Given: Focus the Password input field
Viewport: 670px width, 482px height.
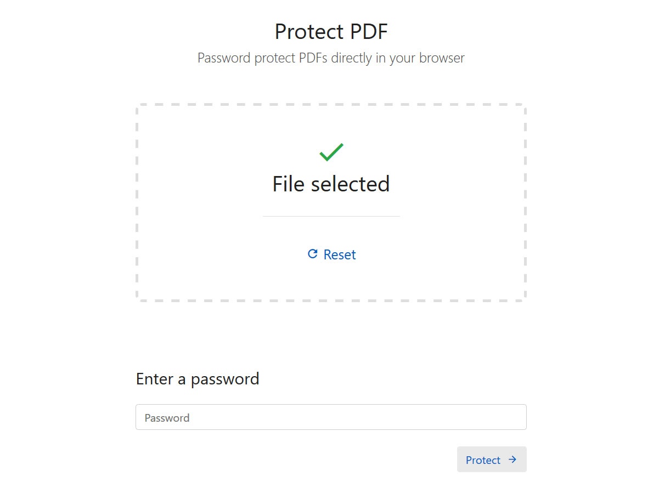Looking at the screenshot, I should click(x=331, y=417).
